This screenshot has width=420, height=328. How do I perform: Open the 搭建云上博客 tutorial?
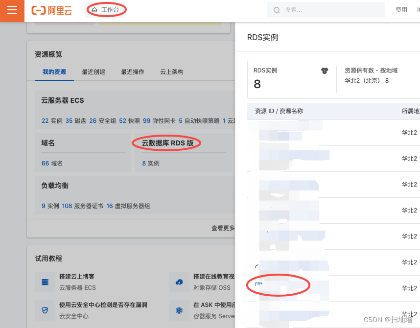[76, 277]
